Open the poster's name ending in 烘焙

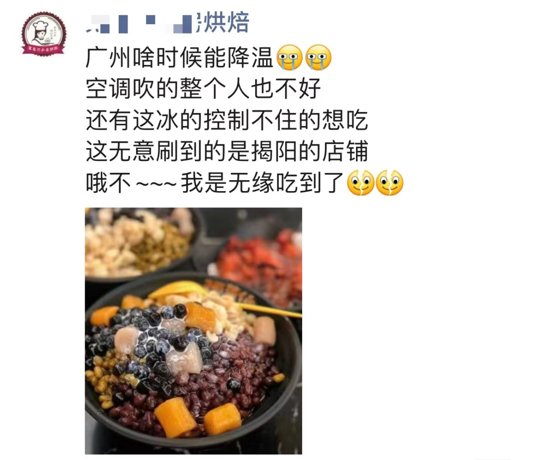click(x=167, y=23)
